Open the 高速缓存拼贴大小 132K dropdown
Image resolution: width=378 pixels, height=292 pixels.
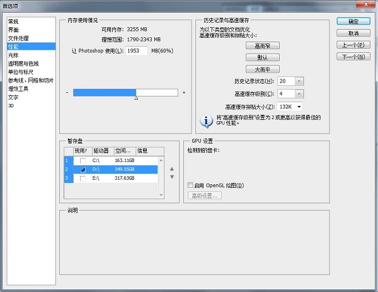(x=299, y=107)
